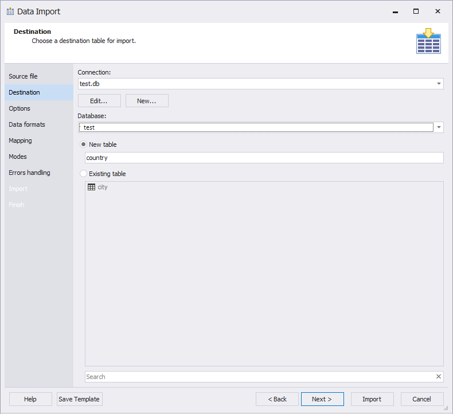The image size is (453, 414).
Task: Close the Data Import window
Action: tap(438, 11)
